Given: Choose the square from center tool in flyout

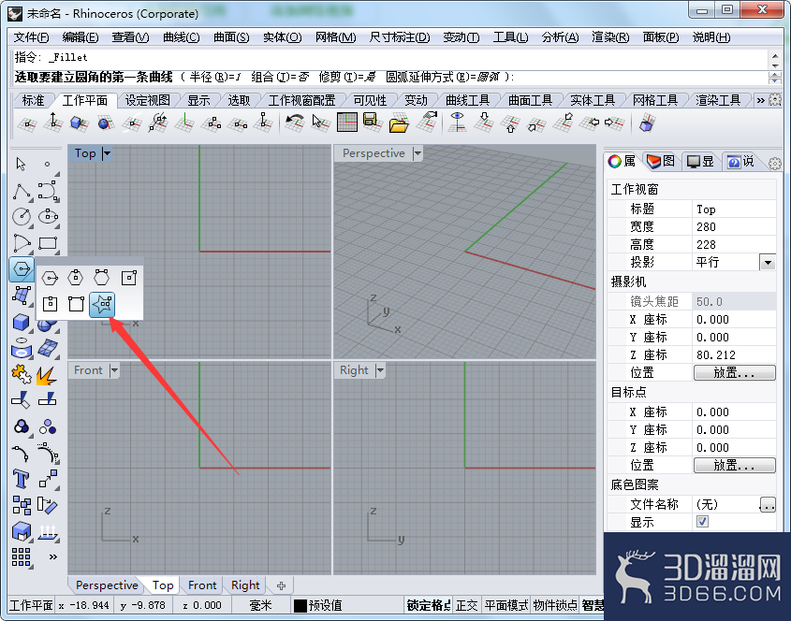Looking at the screenshot, I should point(129,278).
